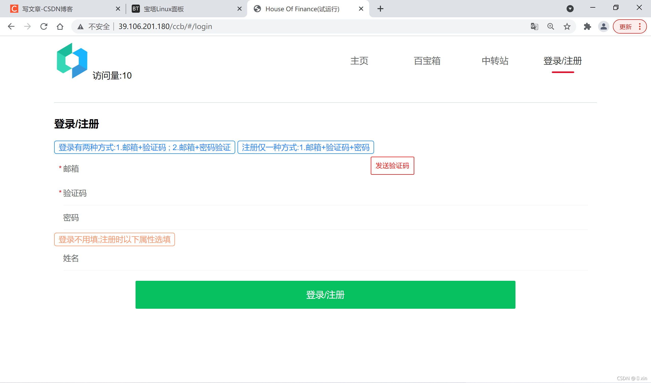
Task: Click the browser back arrow
Action: 11,26
